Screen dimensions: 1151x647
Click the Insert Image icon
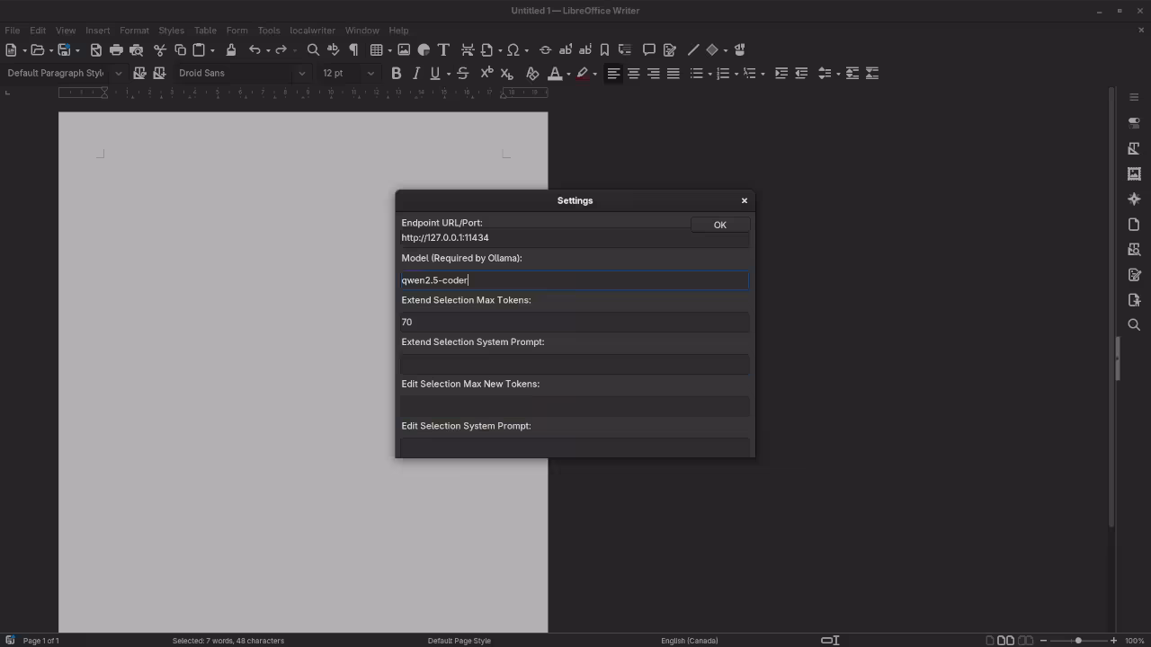(403, 49)
